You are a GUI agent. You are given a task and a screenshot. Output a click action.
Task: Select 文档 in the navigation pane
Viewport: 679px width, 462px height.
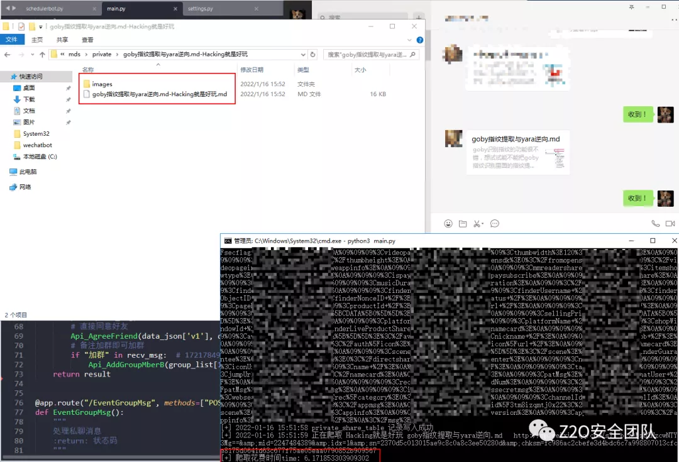point(29,111)
